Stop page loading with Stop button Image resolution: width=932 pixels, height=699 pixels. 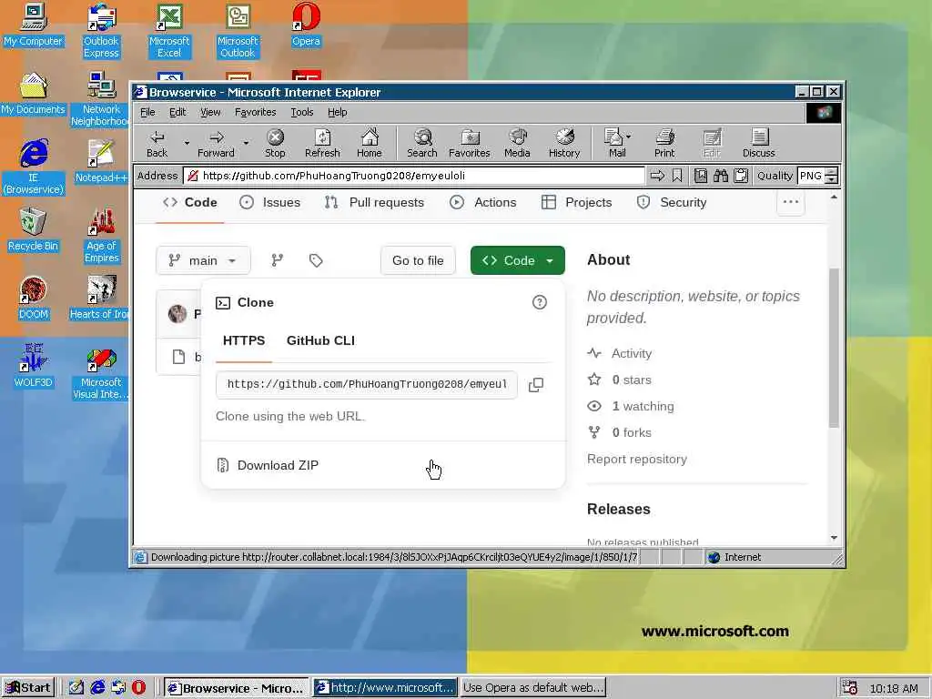pos(275,143)
